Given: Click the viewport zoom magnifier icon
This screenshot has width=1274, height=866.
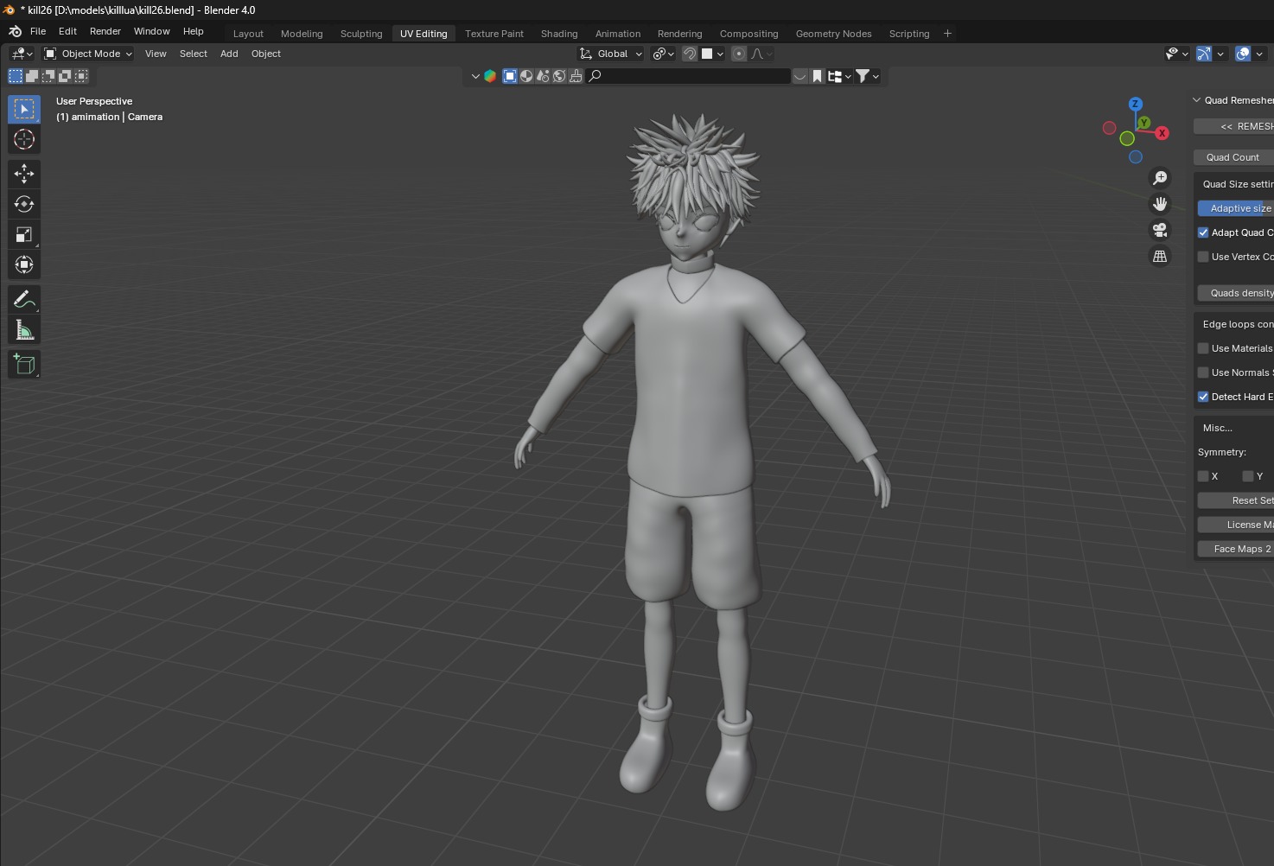Looking at the screenshot, I should [x=1160, y=178].
